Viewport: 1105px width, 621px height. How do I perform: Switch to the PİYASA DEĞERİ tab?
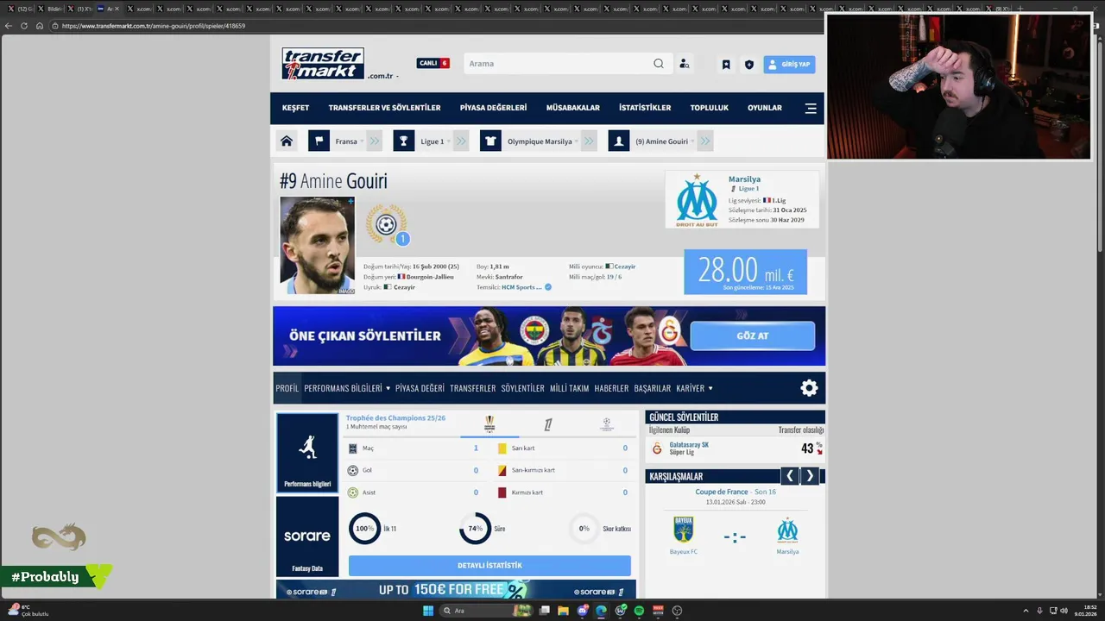point(420,388)
